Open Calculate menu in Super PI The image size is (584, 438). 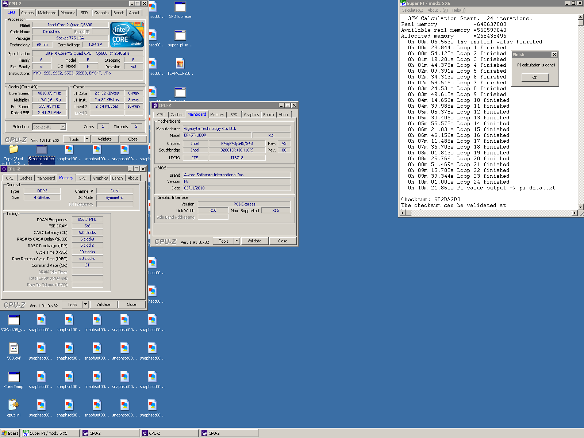pos(412,10)
